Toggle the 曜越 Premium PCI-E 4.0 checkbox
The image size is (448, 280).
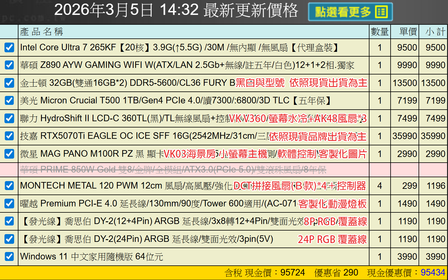9,203
